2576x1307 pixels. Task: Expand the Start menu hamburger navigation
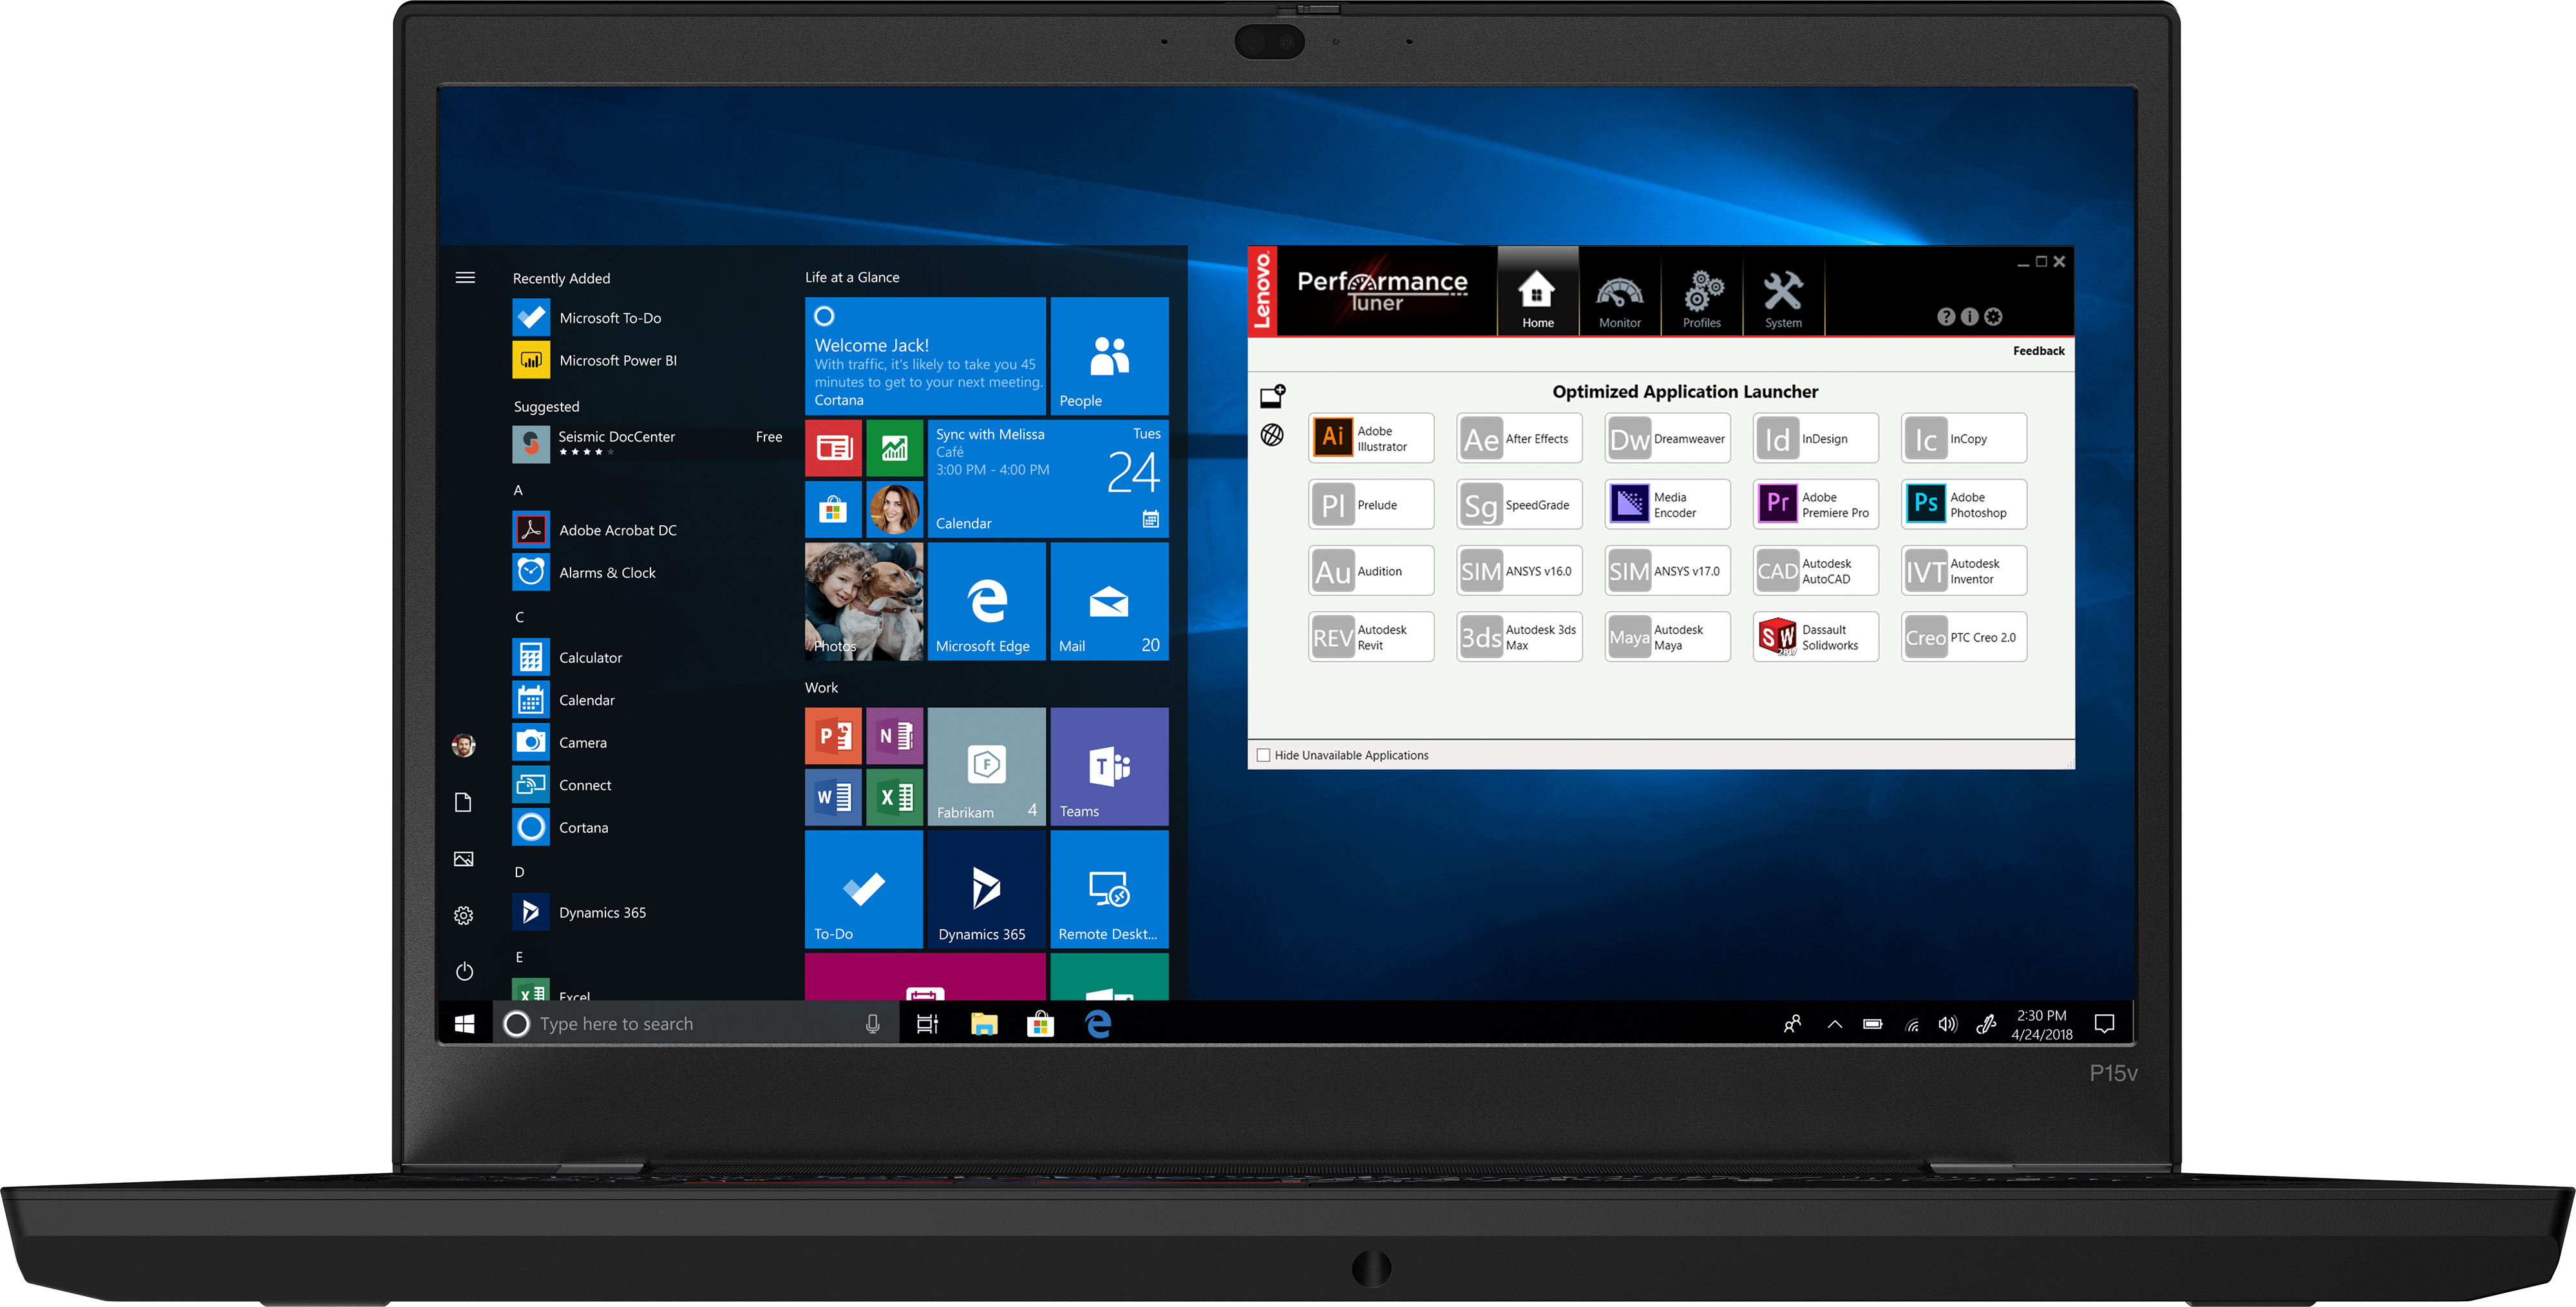point(465,278)
